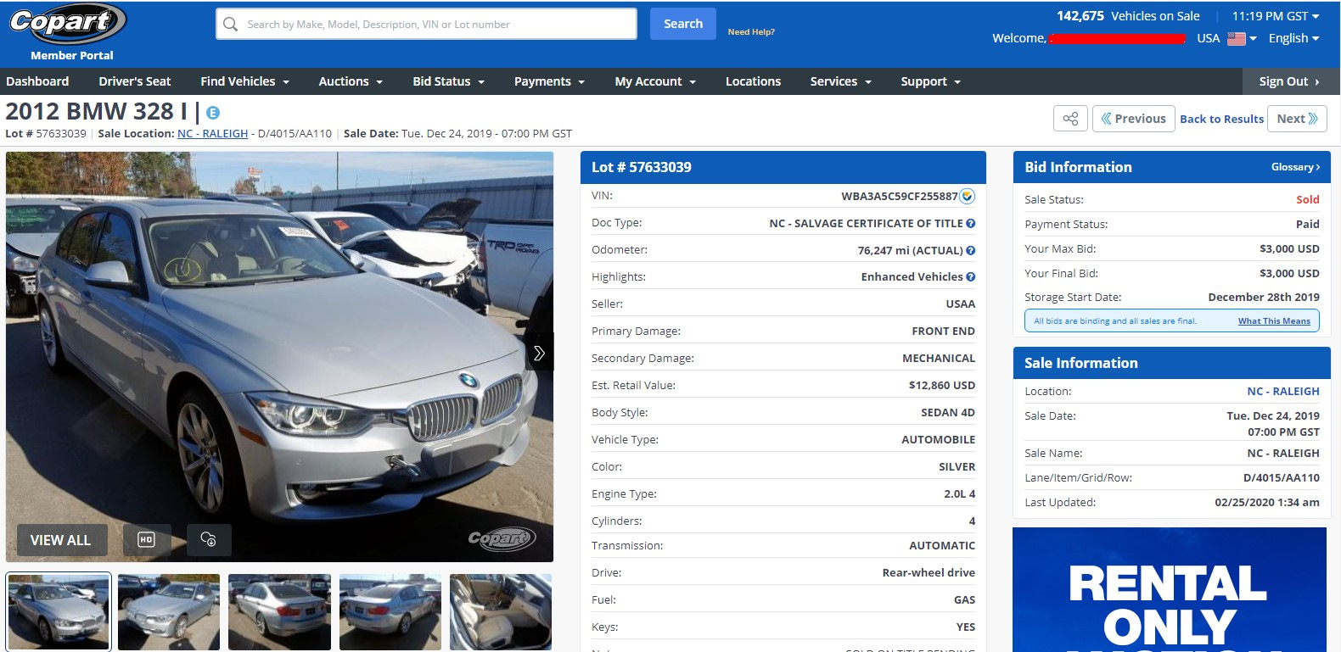Click the 142,675 Vehicles on Sale text
Viewport: 1341px width, 652px height.
[1128, 16]
